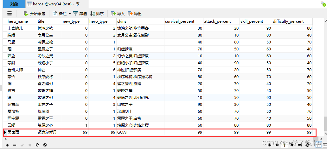Select the skins cell 破镜之刃|冰刃幻境

140,98
